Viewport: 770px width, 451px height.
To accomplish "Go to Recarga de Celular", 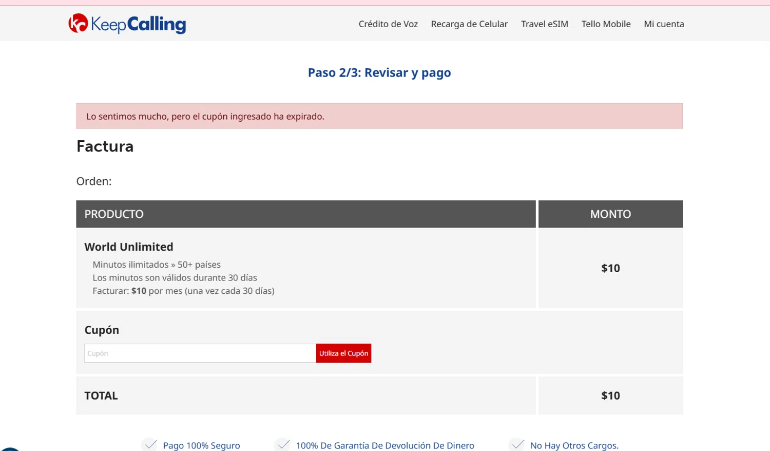I will tap(469, 24).
